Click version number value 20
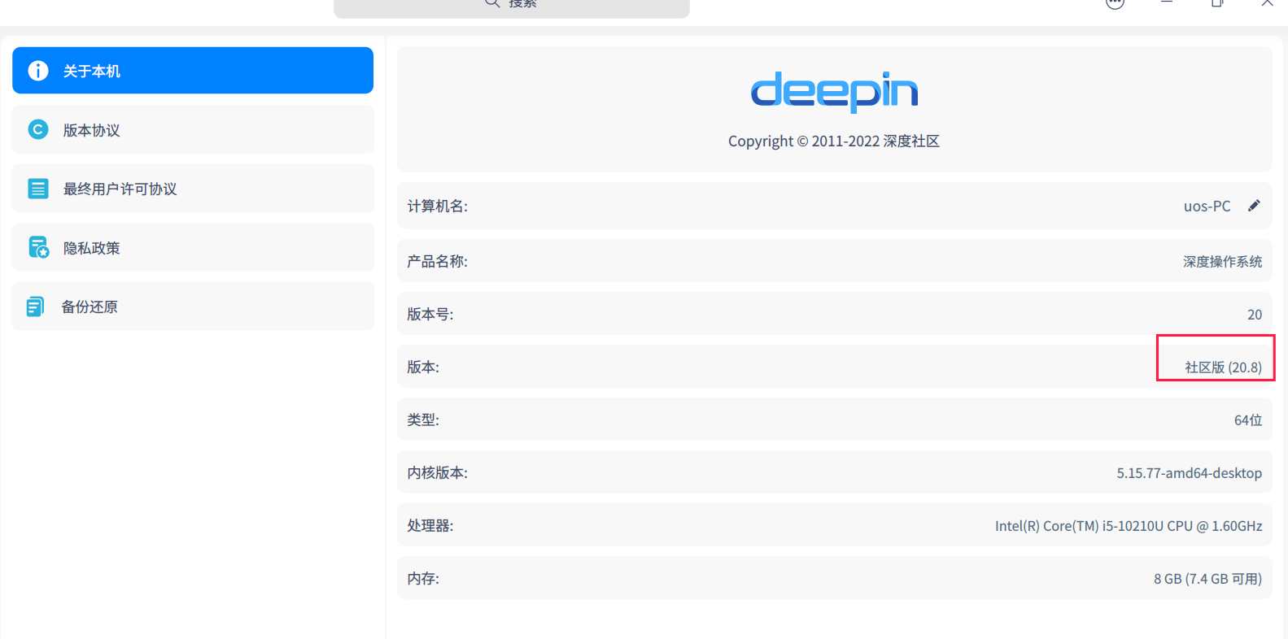This screenshot has width=1288, height=639. [x=1255, y=315]
